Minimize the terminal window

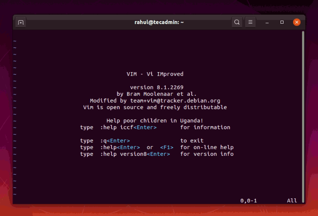tap(267, 22)
